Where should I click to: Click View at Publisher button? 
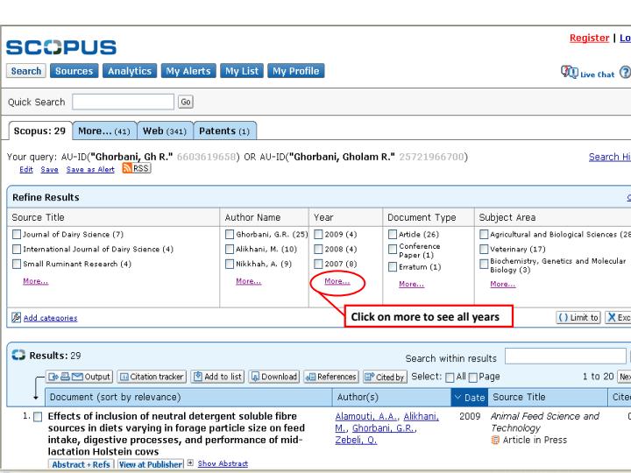pos(151,464)
